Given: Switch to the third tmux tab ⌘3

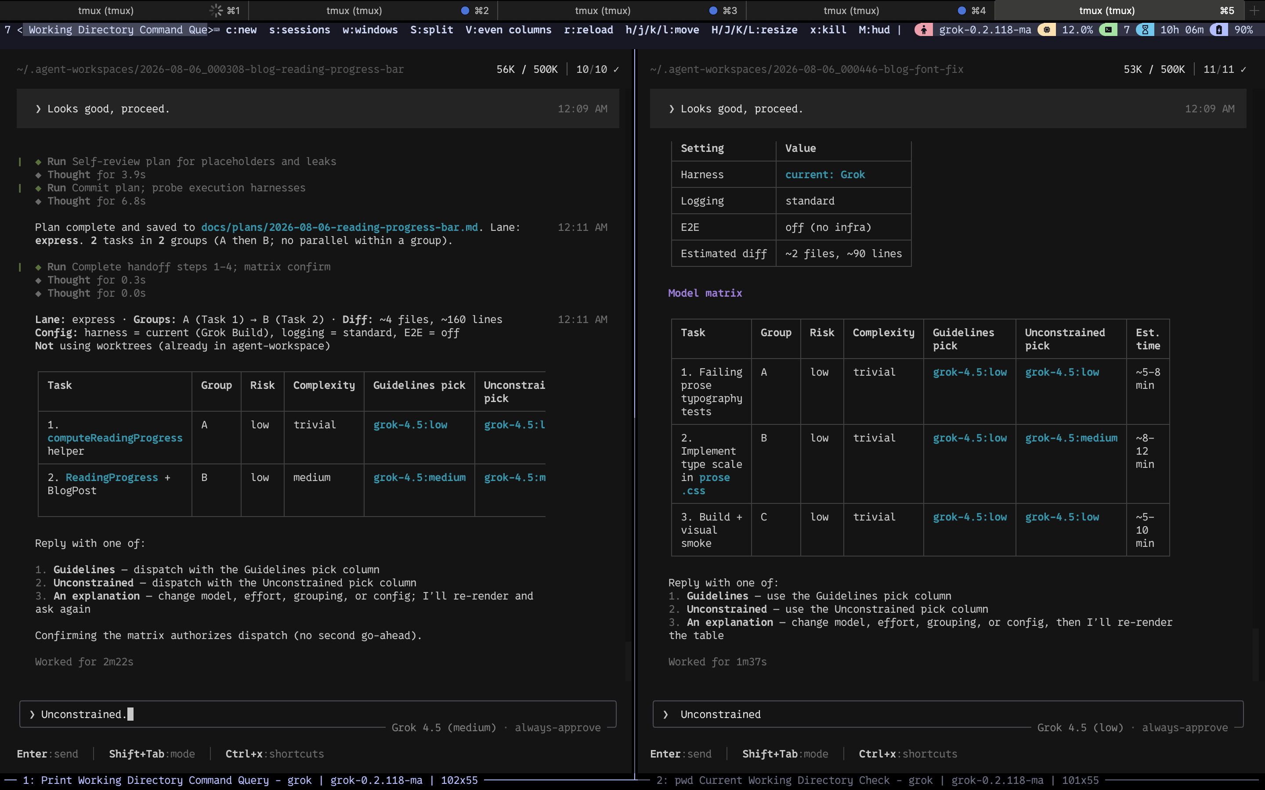Looking at the screenshot, I should click(622, 11).
